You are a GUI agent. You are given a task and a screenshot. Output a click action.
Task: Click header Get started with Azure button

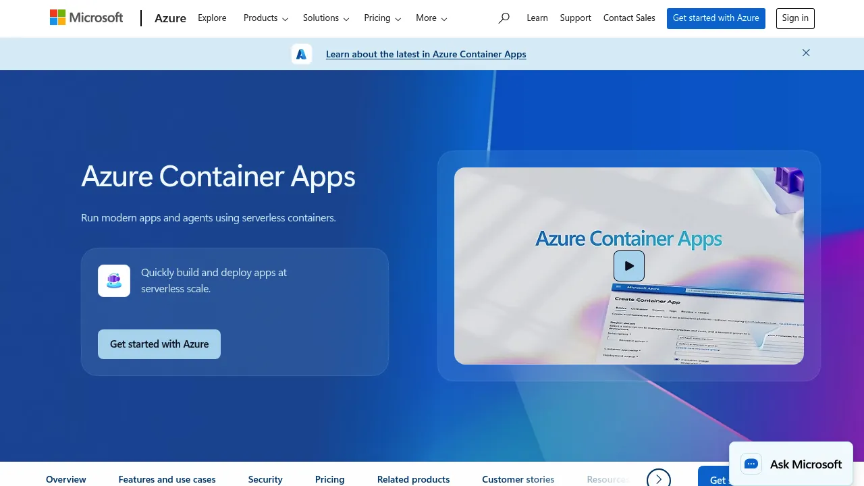(716, 18)
